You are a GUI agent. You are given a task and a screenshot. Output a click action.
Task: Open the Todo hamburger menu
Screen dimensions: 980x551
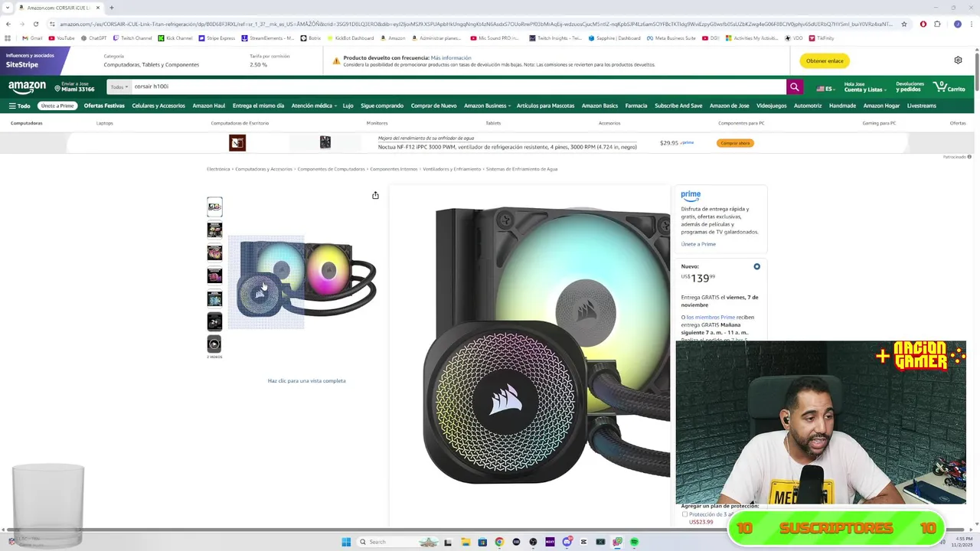point(19,106)
